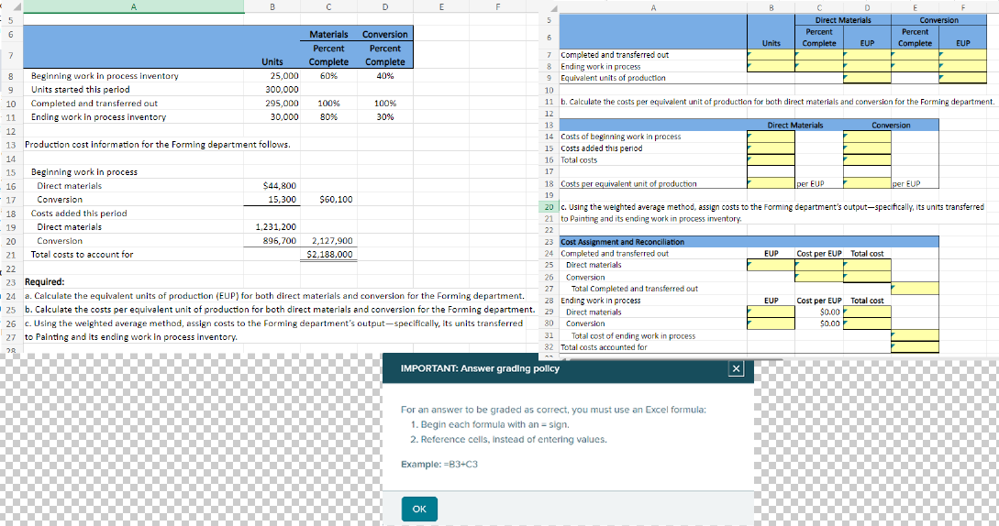
Task: Click the 300,000 units started cell
Action: pos(272,90)
